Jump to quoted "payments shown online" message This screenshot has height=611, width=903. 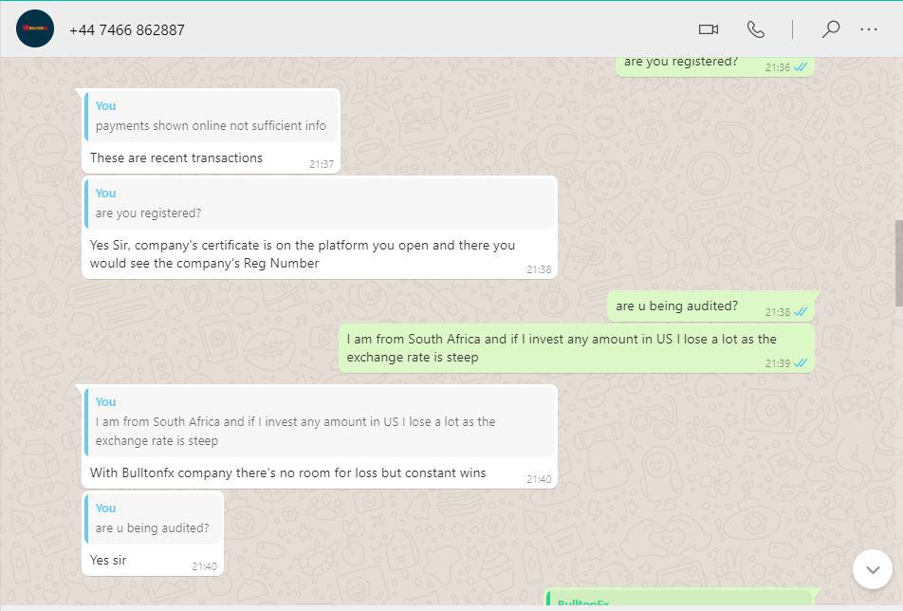tap(211, 117)
